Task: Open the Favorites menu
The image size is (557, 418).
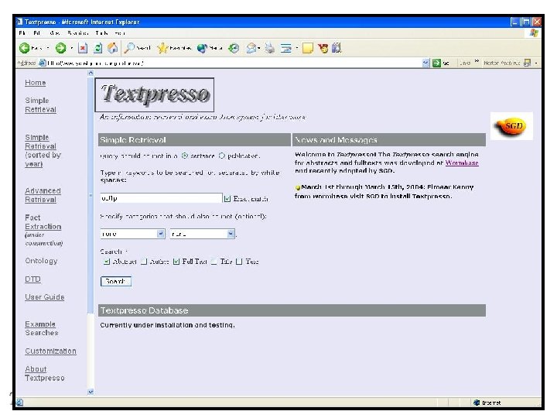Action: (77, 33)
